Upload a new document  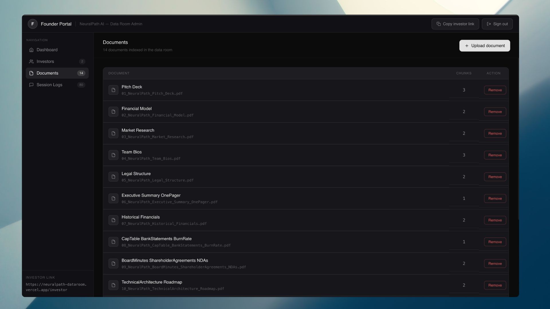point(485,46)
